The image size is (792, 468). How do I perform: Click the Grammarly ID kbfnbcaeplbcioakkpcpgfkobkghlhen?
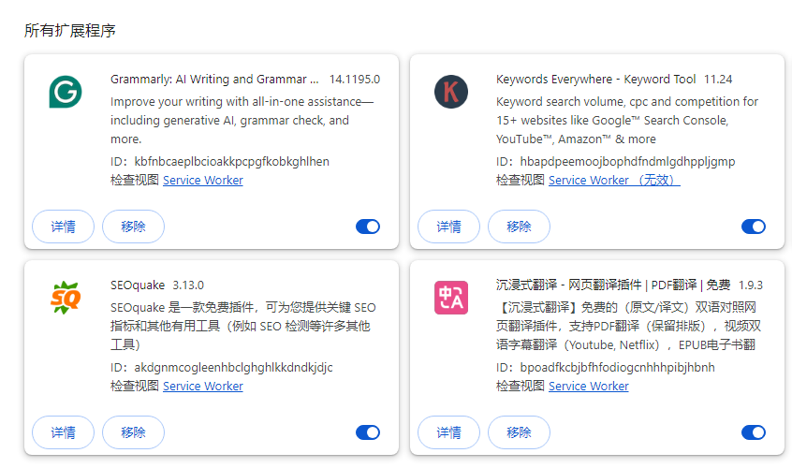(x=232, y=162)
